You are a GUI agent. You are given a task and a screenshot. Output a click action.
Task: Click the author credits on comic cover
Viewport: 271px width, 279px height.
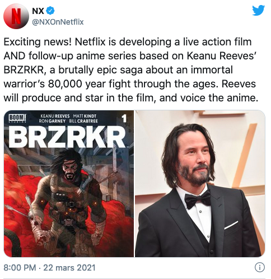68,118
